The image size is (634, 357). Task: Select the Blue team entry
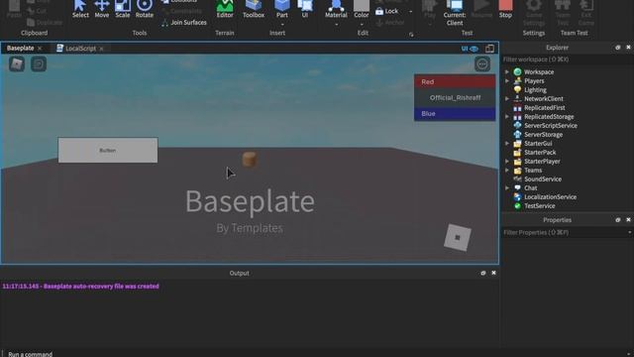[x=455, y=114]
